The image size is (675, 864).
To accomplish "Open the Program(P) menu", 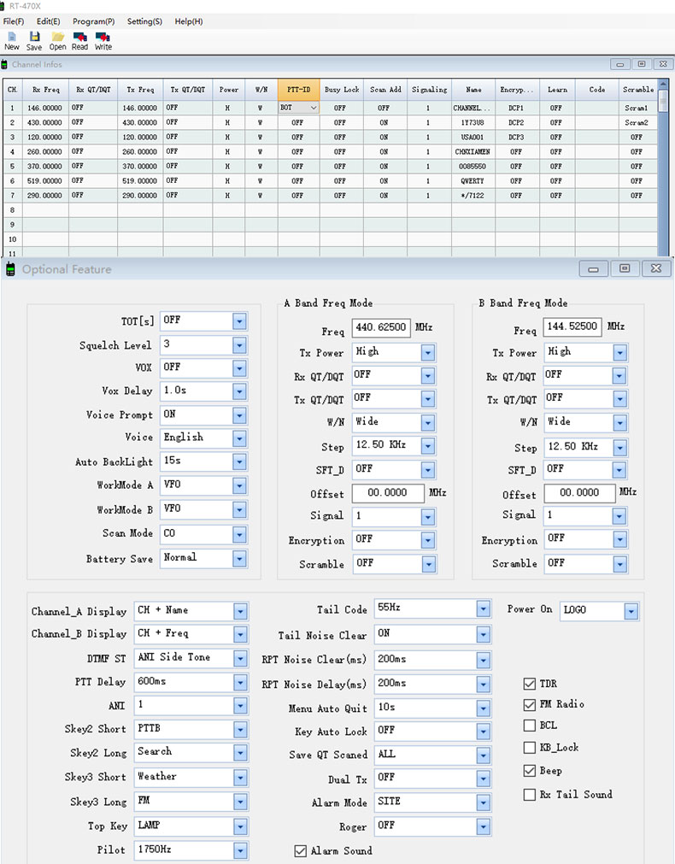I will pos(93,21).
